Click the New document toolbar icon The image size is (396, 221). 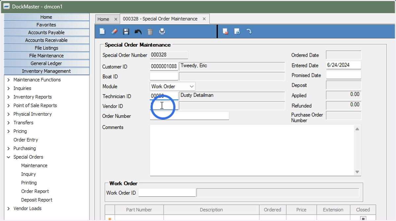pyautogui.click(x=102, y=32)
